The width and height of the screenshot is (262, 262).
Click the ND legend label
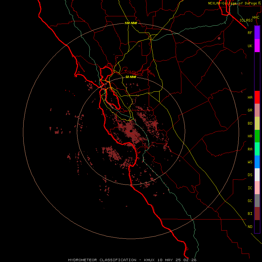pos(250,227)
